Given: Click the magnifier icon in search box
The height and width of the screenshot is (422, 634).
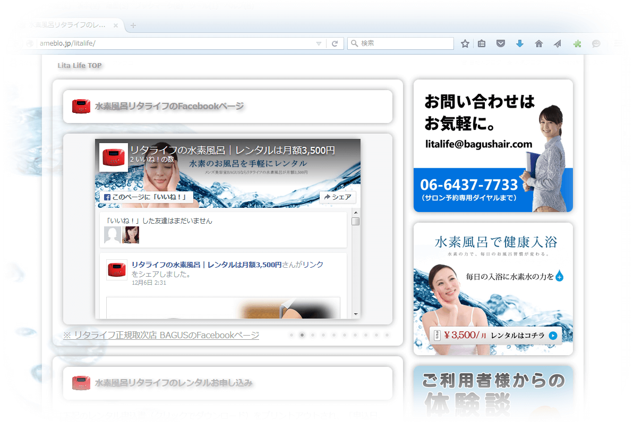Looking at the screenshot, I should pos(354,43).
